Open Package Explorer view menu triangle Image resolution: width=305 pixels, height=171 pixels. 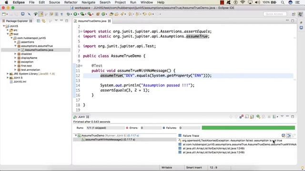[56, 20]
